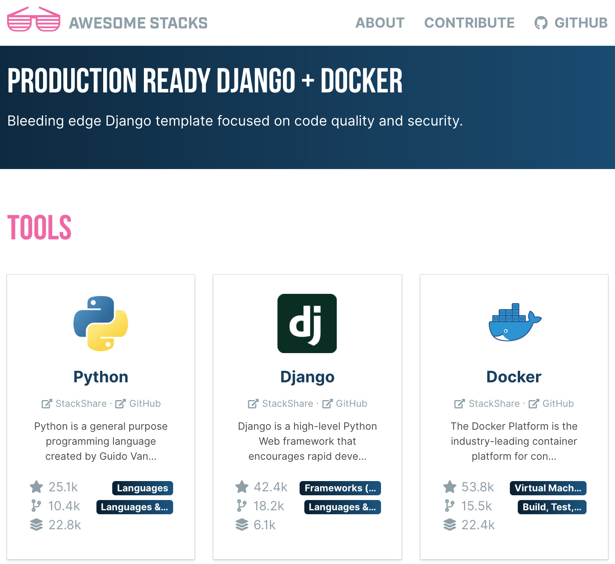Click the fork icon on Python card
Image resolution: width=615 pixels, height=564 pixels.
(x=36, y=506)
